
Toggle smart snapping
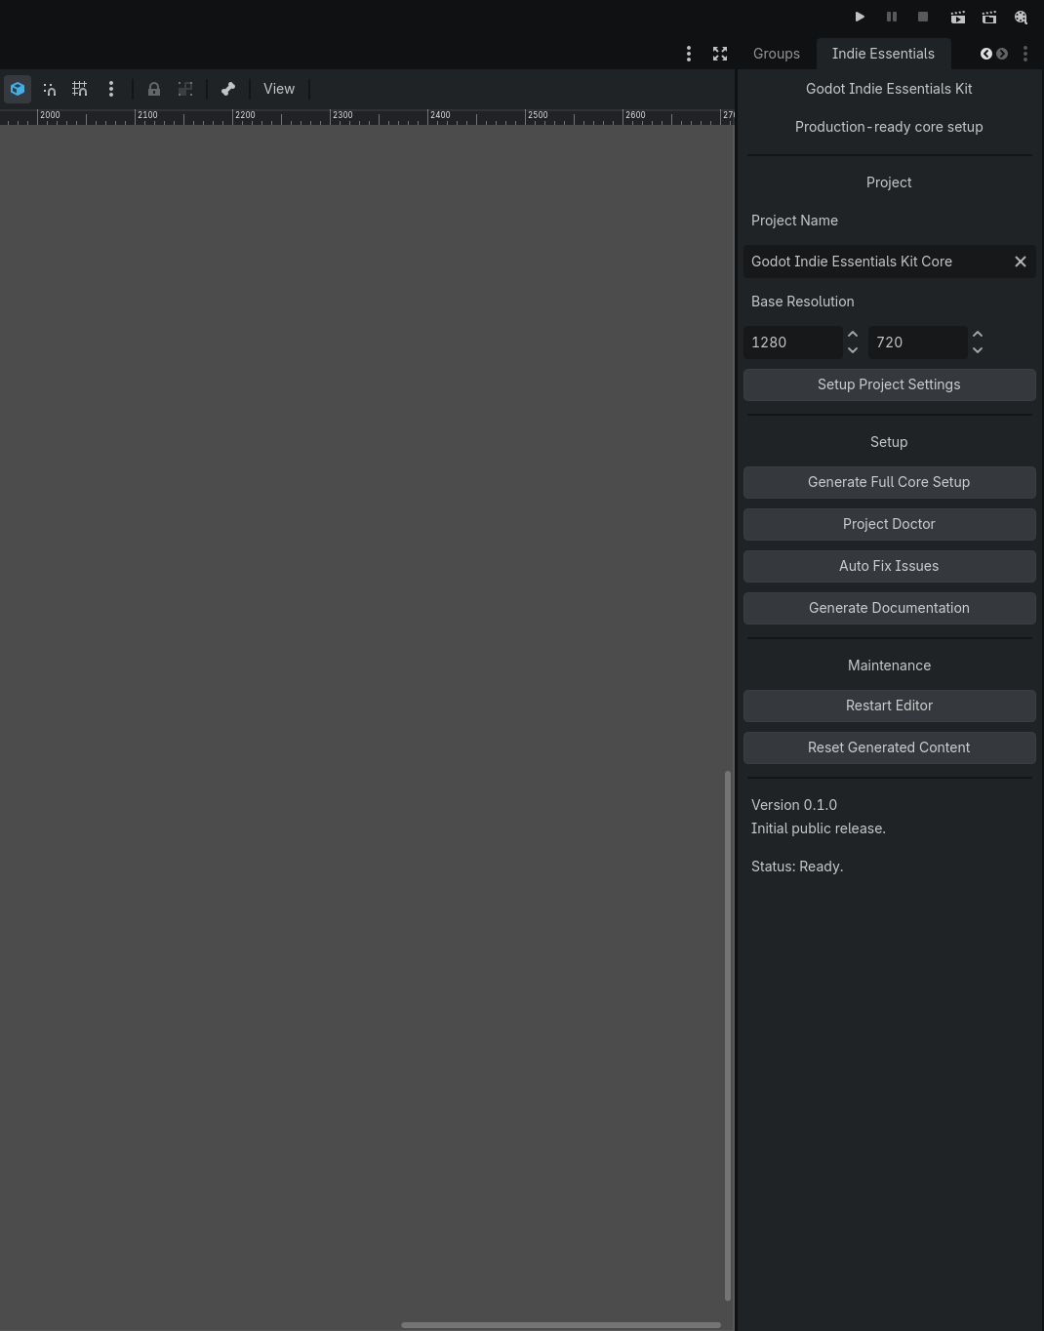pos(49,89)
